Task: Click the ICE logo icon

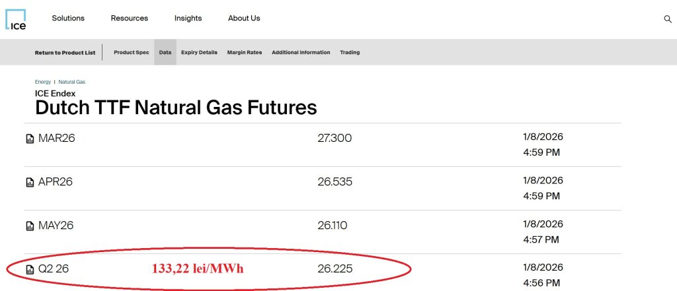Action: click(x=17, y=20)
